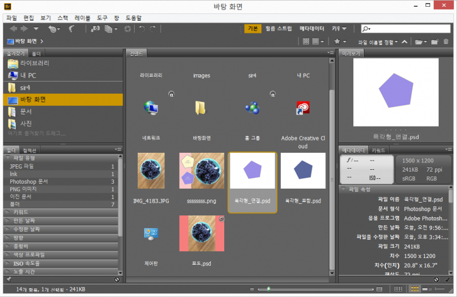The width and height of the screenshot is (457, 297).
Task: Click the Clear filter icon in filter panel
Action: 117,279
